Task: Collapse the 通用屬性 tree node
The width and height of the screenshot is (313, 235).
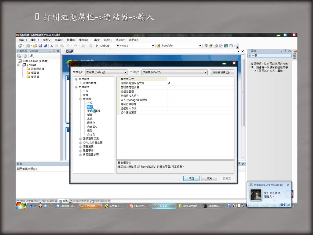Action: pyautogui.click(x=76, y=79)
